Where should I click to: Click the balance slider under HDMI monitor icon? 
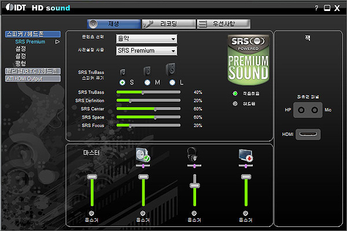[x=246, y=166]
